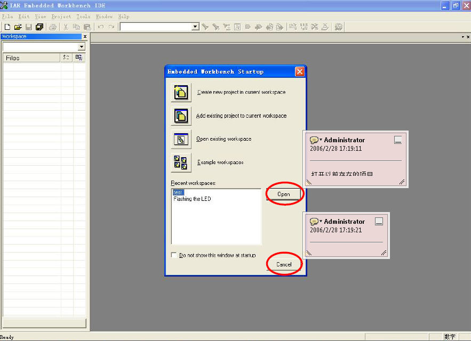Click the second column icon beside Files header
The width and height of the screenshot is (471, 341).
(x=79, y=58)
